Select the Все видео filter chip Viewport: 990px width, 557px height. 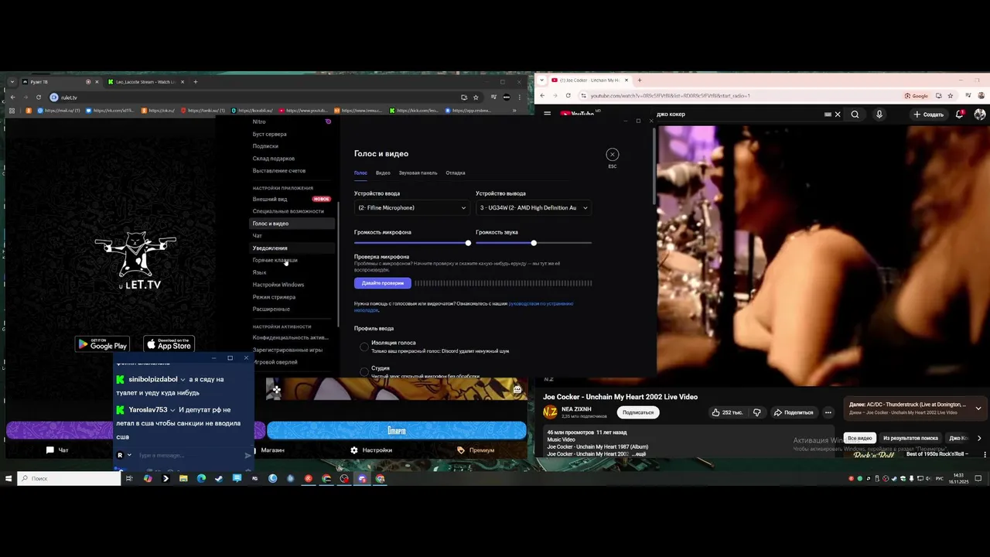pos(859,438)
